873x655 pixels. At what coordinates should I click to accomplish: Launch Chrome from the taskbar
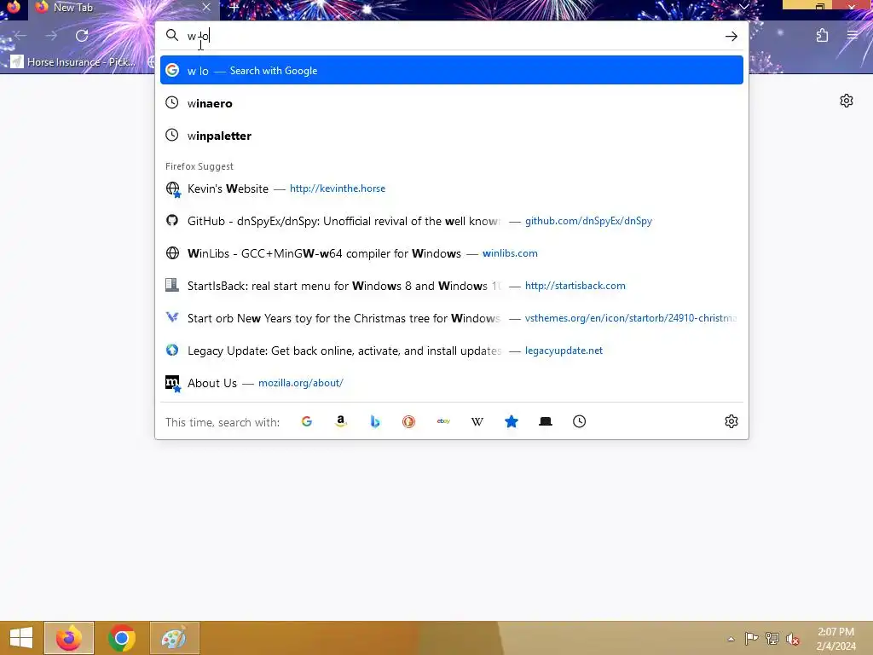coord(121,638)
